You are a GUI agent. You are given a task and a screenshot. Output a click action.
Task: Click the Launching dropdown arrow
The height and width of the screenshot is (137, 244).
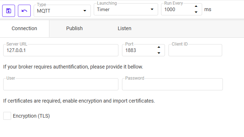click(152, 9)
